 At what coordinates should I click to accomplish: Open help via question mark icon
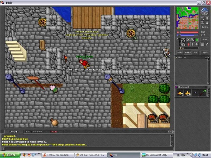207,44
